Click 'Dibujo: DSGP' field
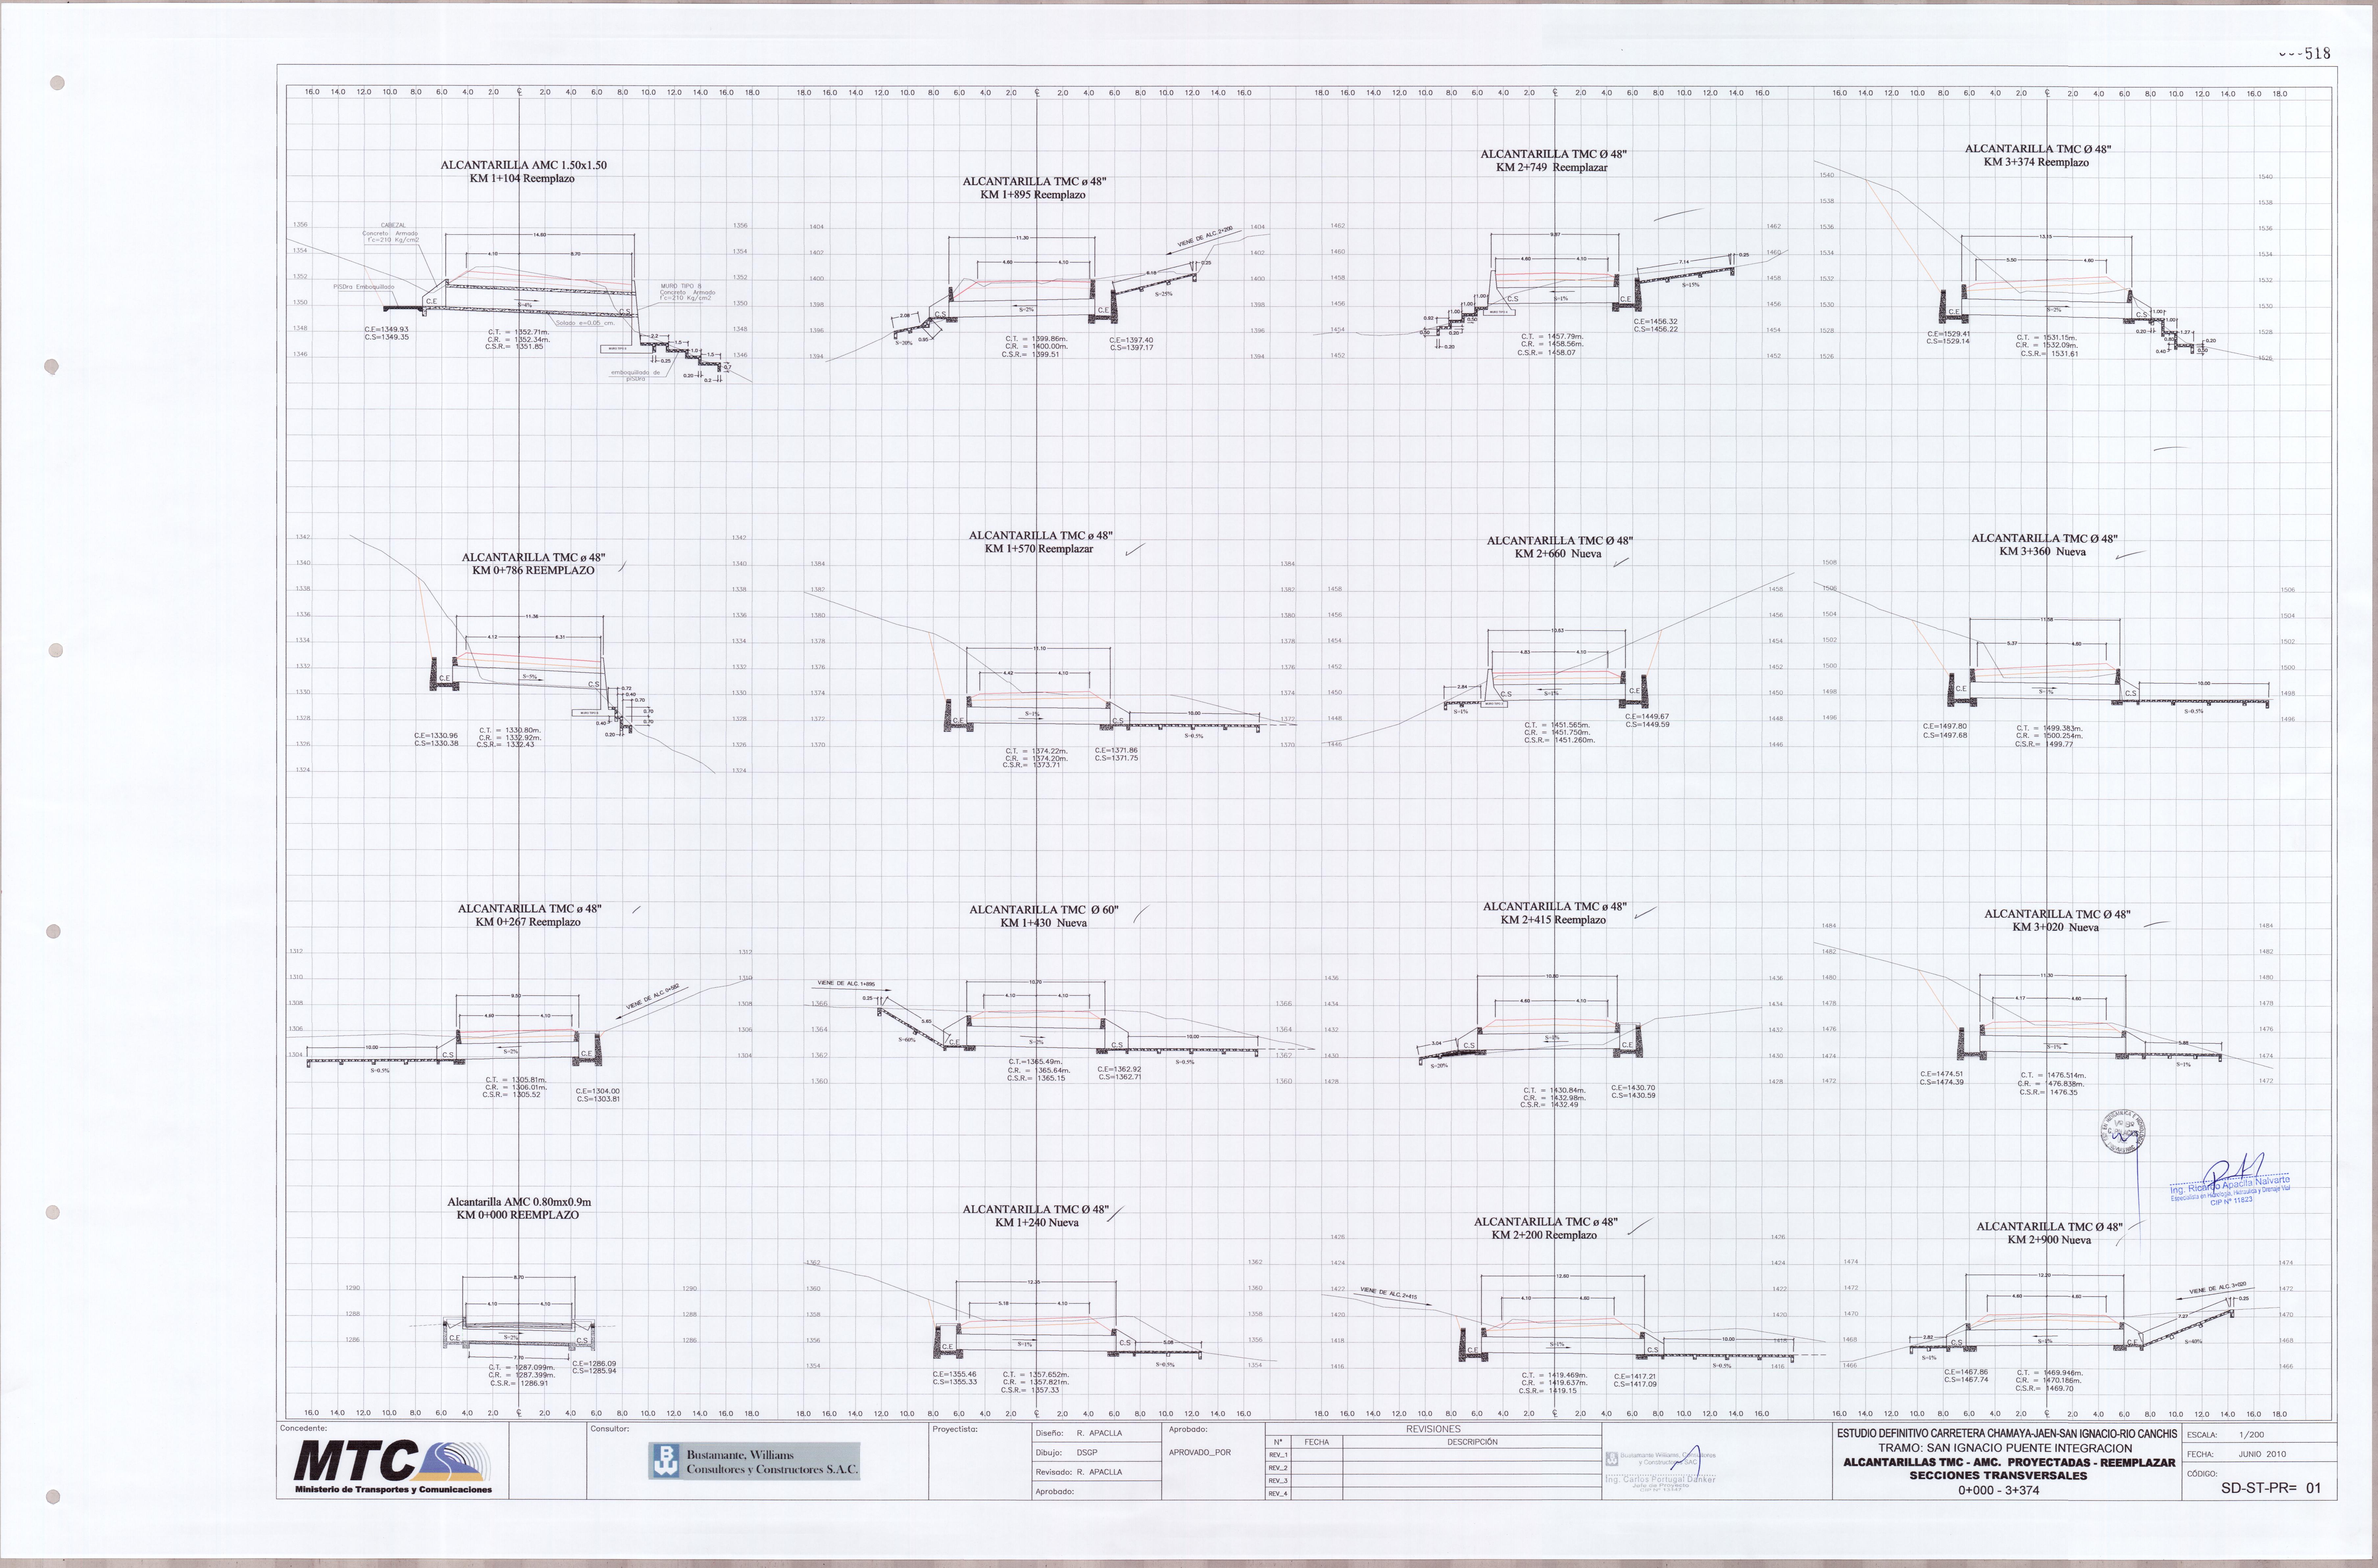 click(1066, 1453)
